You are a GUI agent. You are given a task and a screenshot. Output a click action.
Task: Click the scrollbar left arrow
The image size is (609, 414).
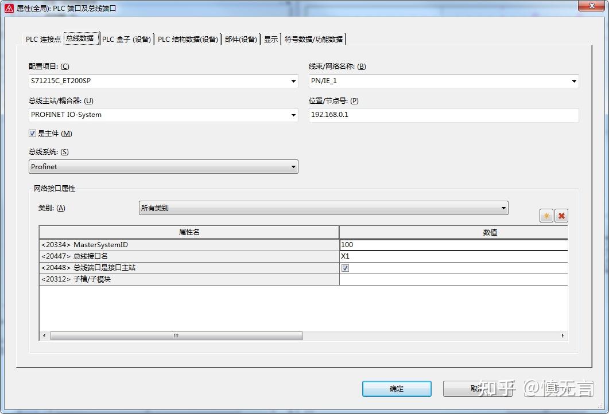click(44, 335)
